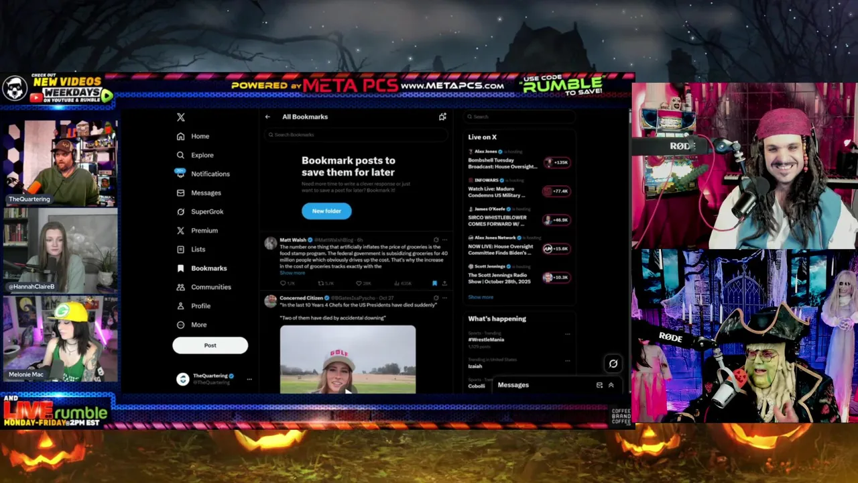The image size is (858, 483).
Task: Click the add folder icon in Bookmarks header
Action: point(442,117)
